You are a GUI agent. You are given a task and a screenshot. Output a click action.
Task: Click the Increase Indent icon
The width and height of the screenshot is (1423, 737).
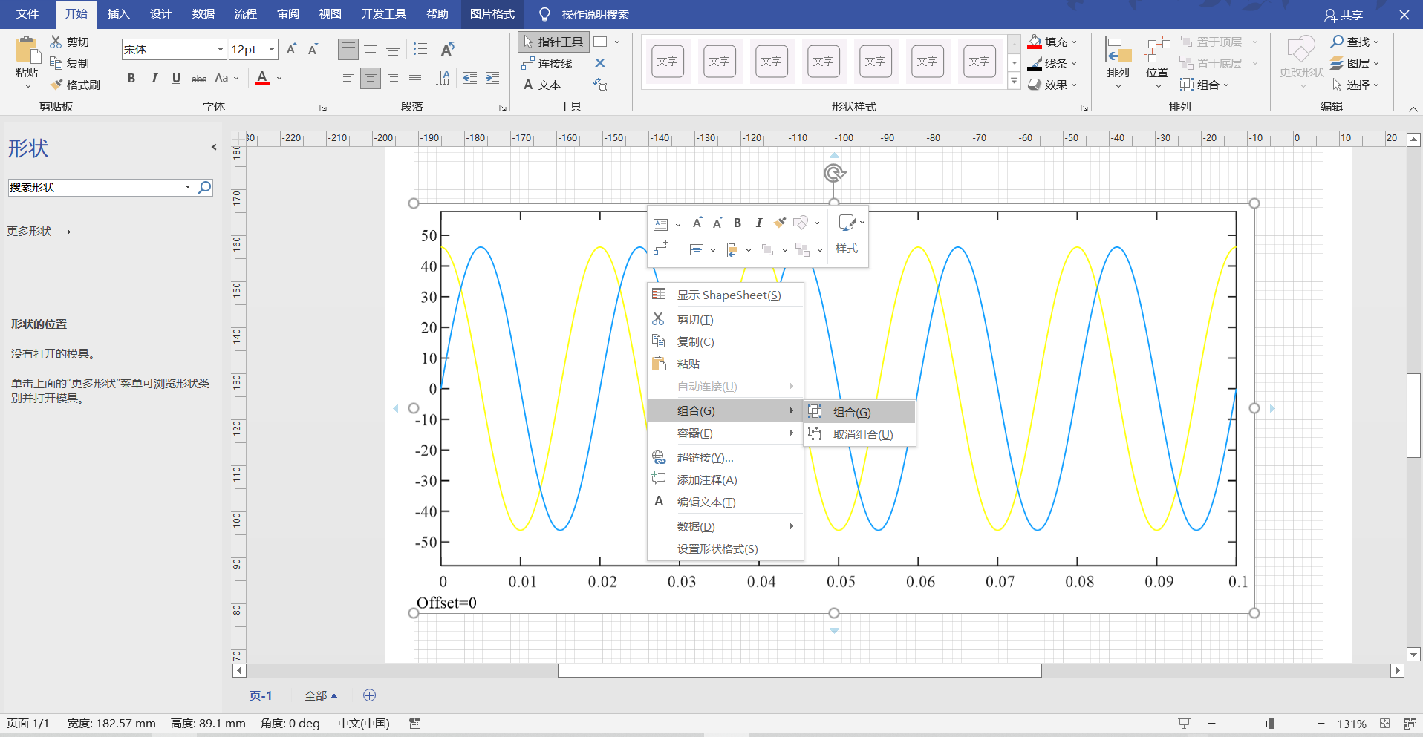point(492,78)
